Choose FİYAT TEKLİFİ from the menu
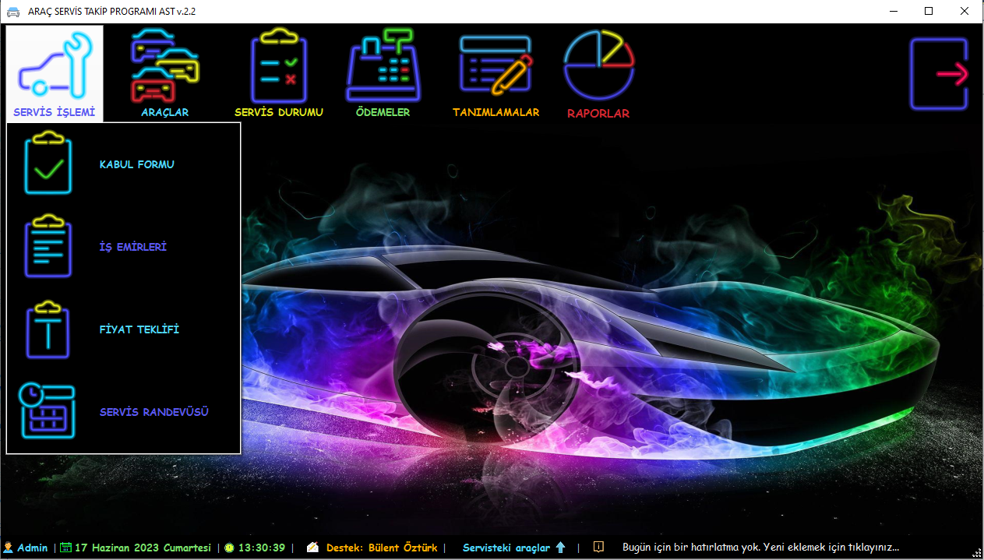Screen dimensions: 984x560 [x=139, y=329]
